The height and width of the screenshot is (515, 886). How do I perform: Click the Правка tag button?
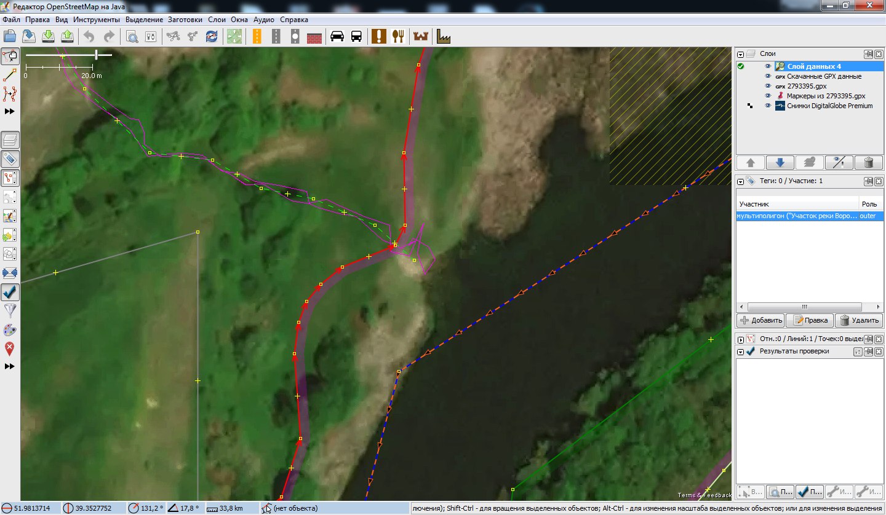pos(810,320)
